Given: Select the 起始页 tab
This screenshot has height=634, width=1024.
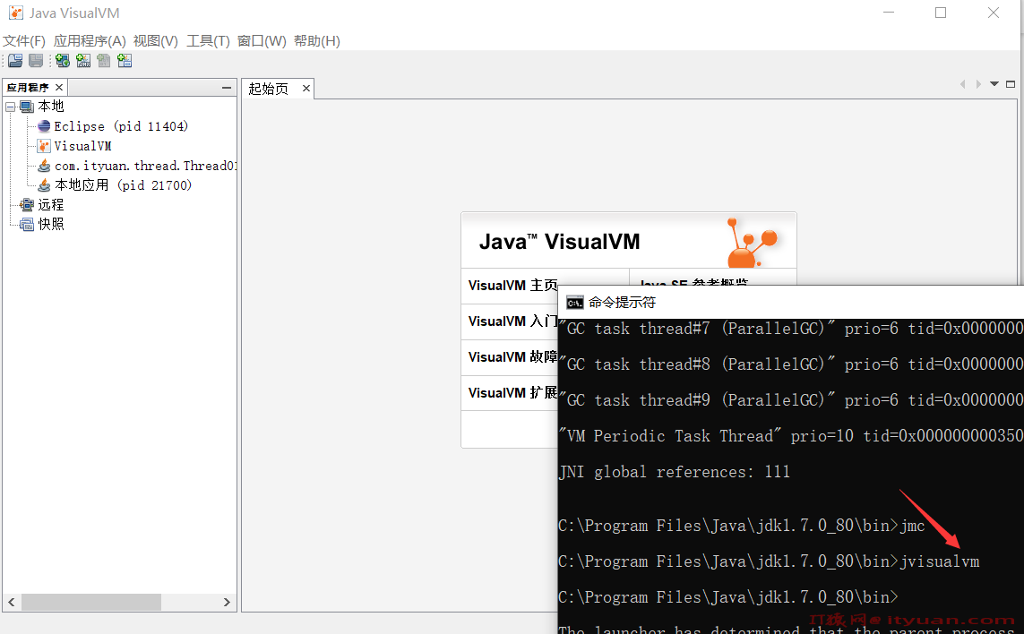Looking at the screenshot, I should click(x=269, y=89).
